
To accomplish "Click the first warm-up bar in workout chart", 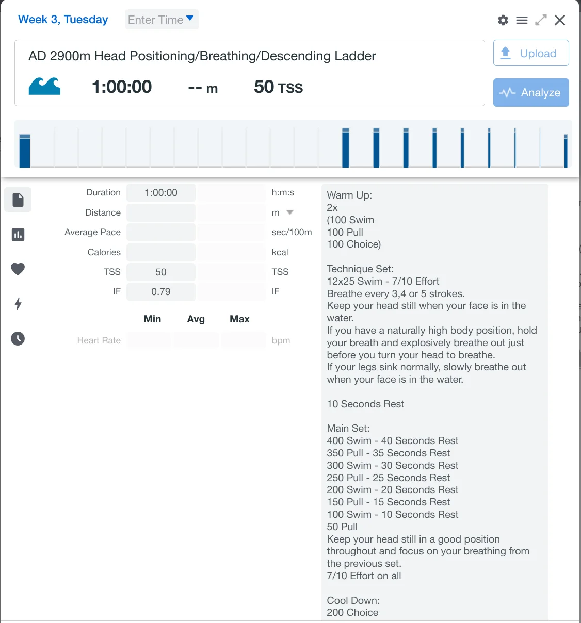I will click(x=25, y=151).
